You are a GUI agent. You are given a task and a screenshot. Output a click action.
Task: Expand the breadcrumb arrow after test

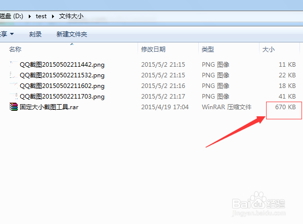coord(53,16)
